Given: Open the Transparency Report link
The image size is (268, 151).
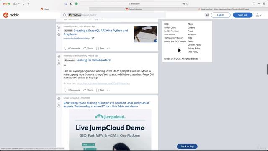Looking at the screenshot, I should (x=174, y=38).
